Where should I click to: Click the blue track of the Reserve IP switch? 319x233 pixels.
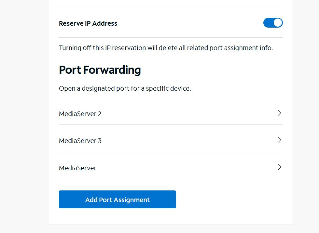268,23
